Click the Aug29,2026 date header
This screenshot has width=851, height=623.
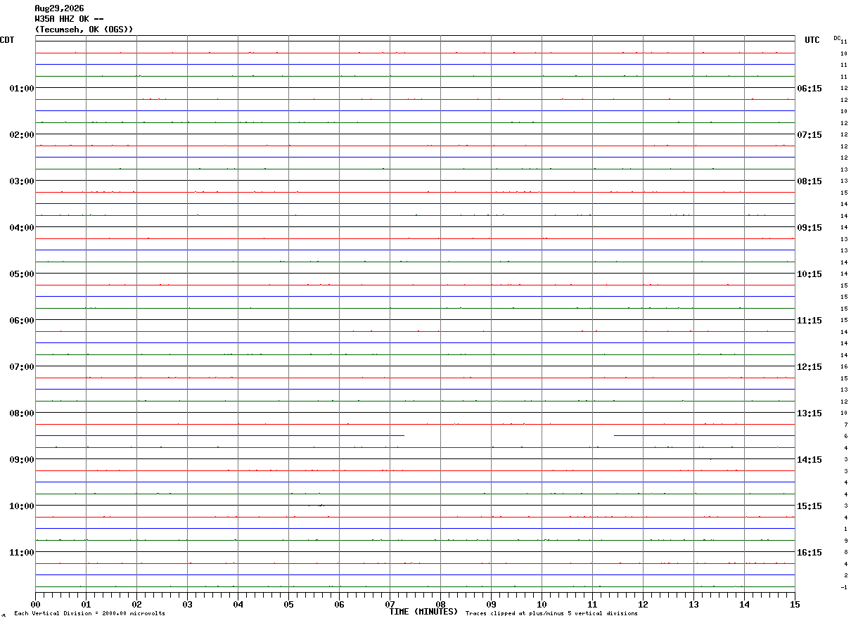point(59,8)
